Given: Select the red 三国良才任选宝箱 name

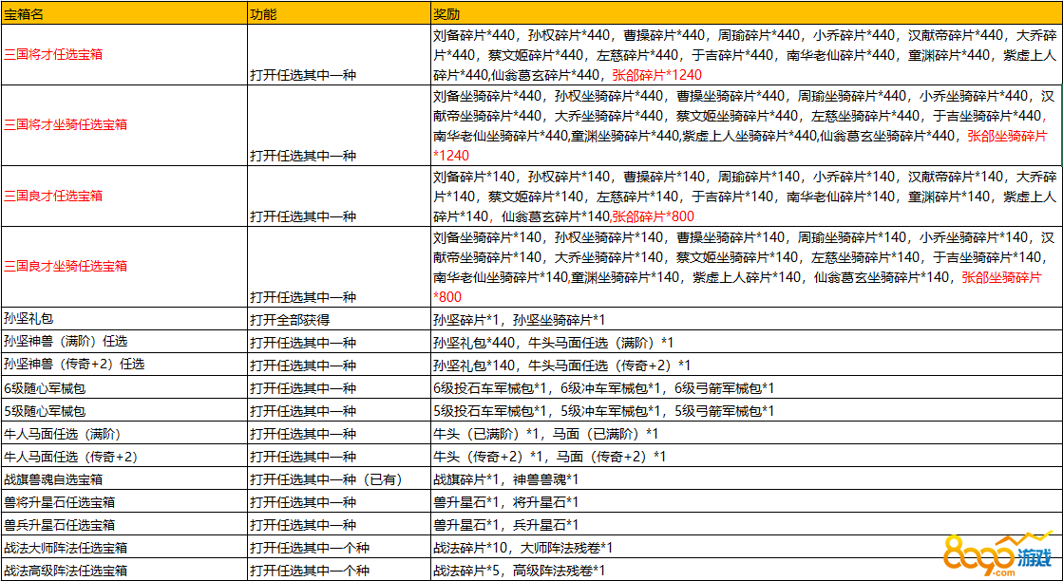Looking at the screenshot, I should click(53, 196).
